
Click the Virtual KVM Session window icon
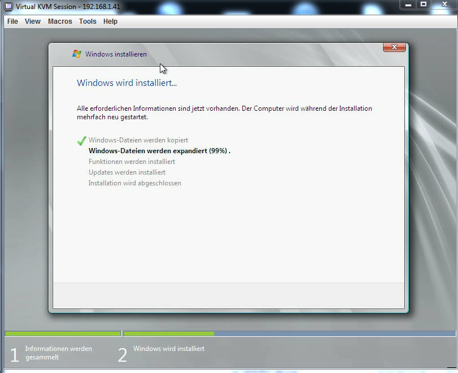click(8, 6)
